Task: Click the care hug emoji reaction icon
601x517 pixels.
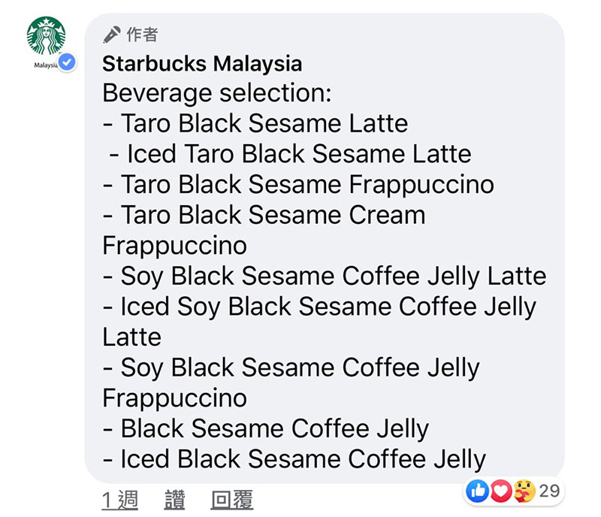Action: (x=524, y=491)
